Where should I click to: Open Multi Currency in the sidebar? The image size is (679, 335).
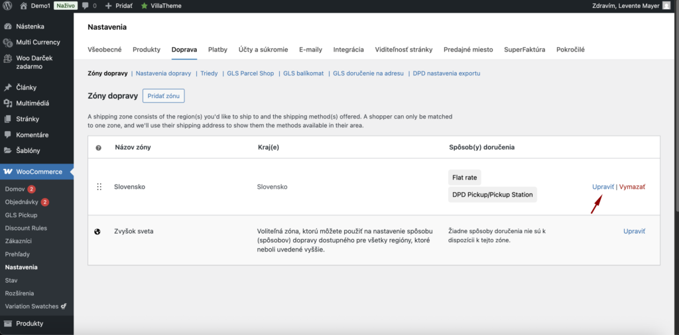pyautogui.click(x=38, y=42)
